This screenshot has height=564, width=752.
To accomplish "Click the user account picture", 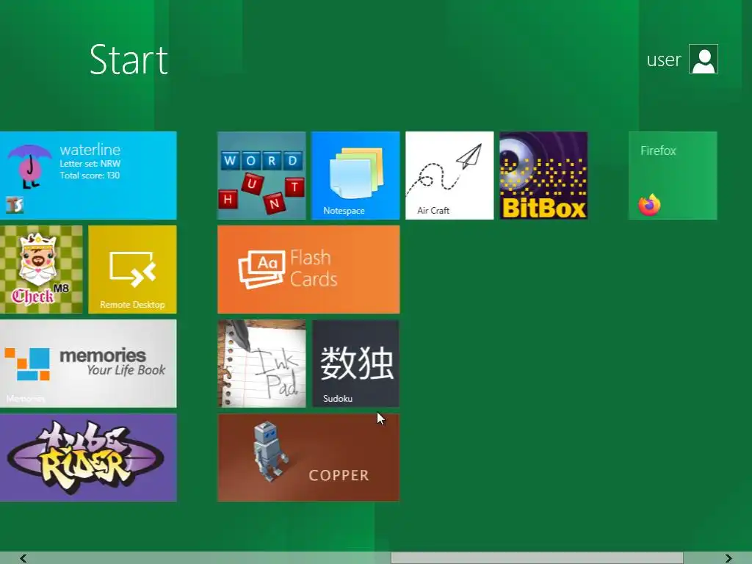I will 703,59.
